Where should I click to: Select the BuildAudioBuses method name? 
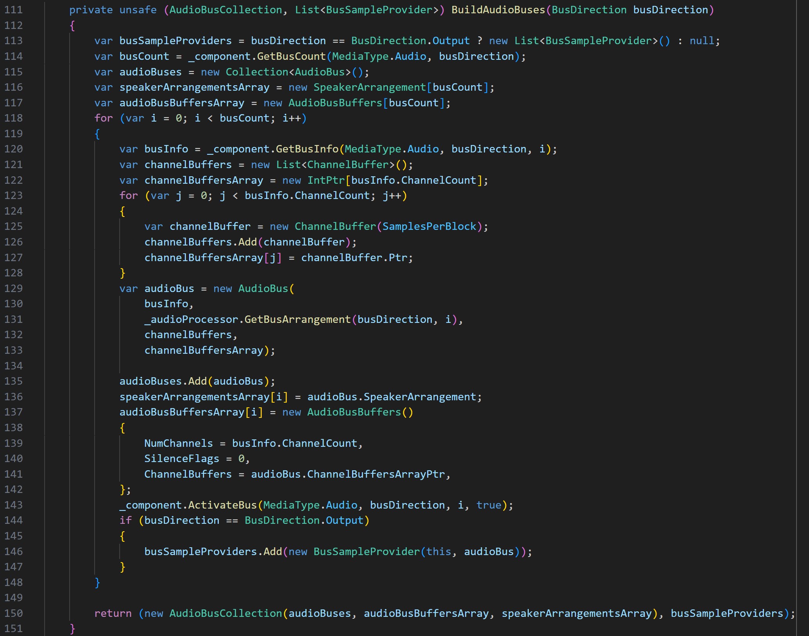pos(498,10)
